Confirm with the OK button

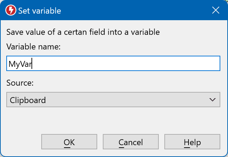[x=69, y=142]
